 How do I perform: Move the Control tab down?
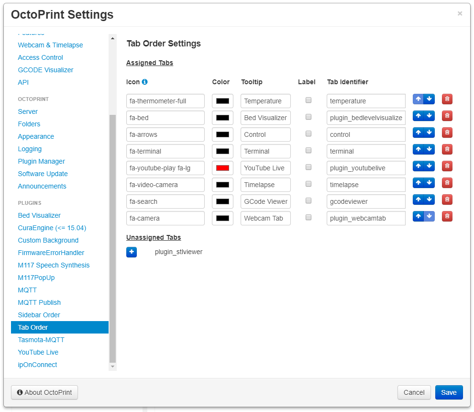click(x=430, y=132)
